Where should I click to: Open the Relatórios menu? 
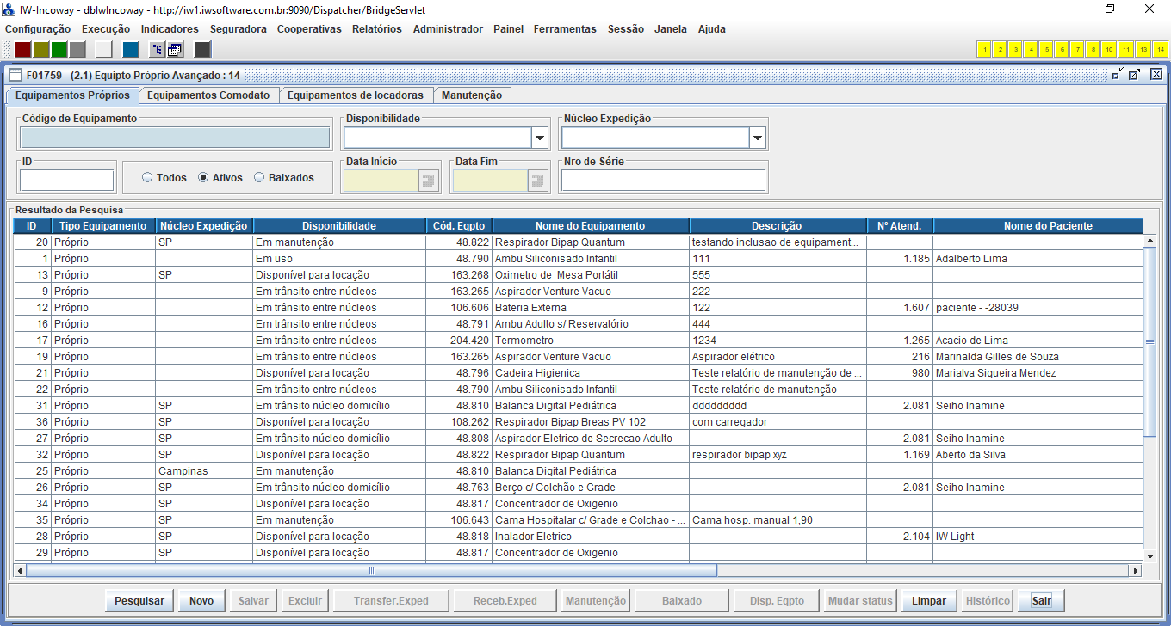(376, 28)
